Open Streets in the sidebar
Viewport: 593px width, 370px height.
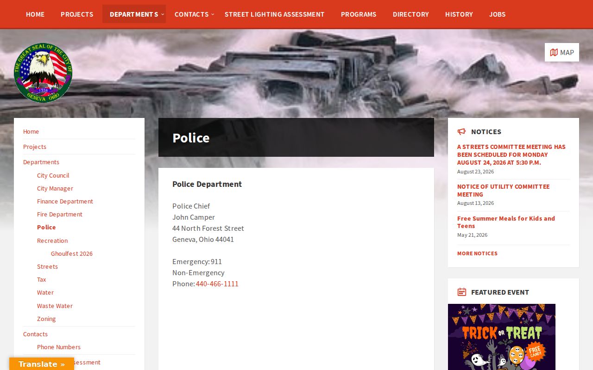tap(47, 266)
